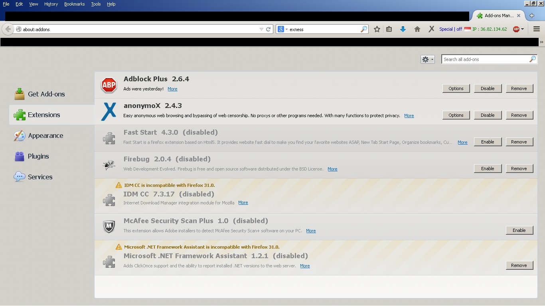This screenshot has width=545, height=306.
Task: Click the back arrow button
Action: click(x=8, y=29)
